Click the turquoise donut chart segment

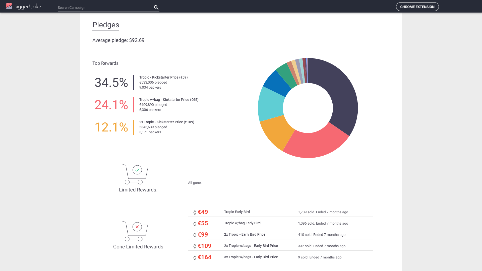(271, 104)
